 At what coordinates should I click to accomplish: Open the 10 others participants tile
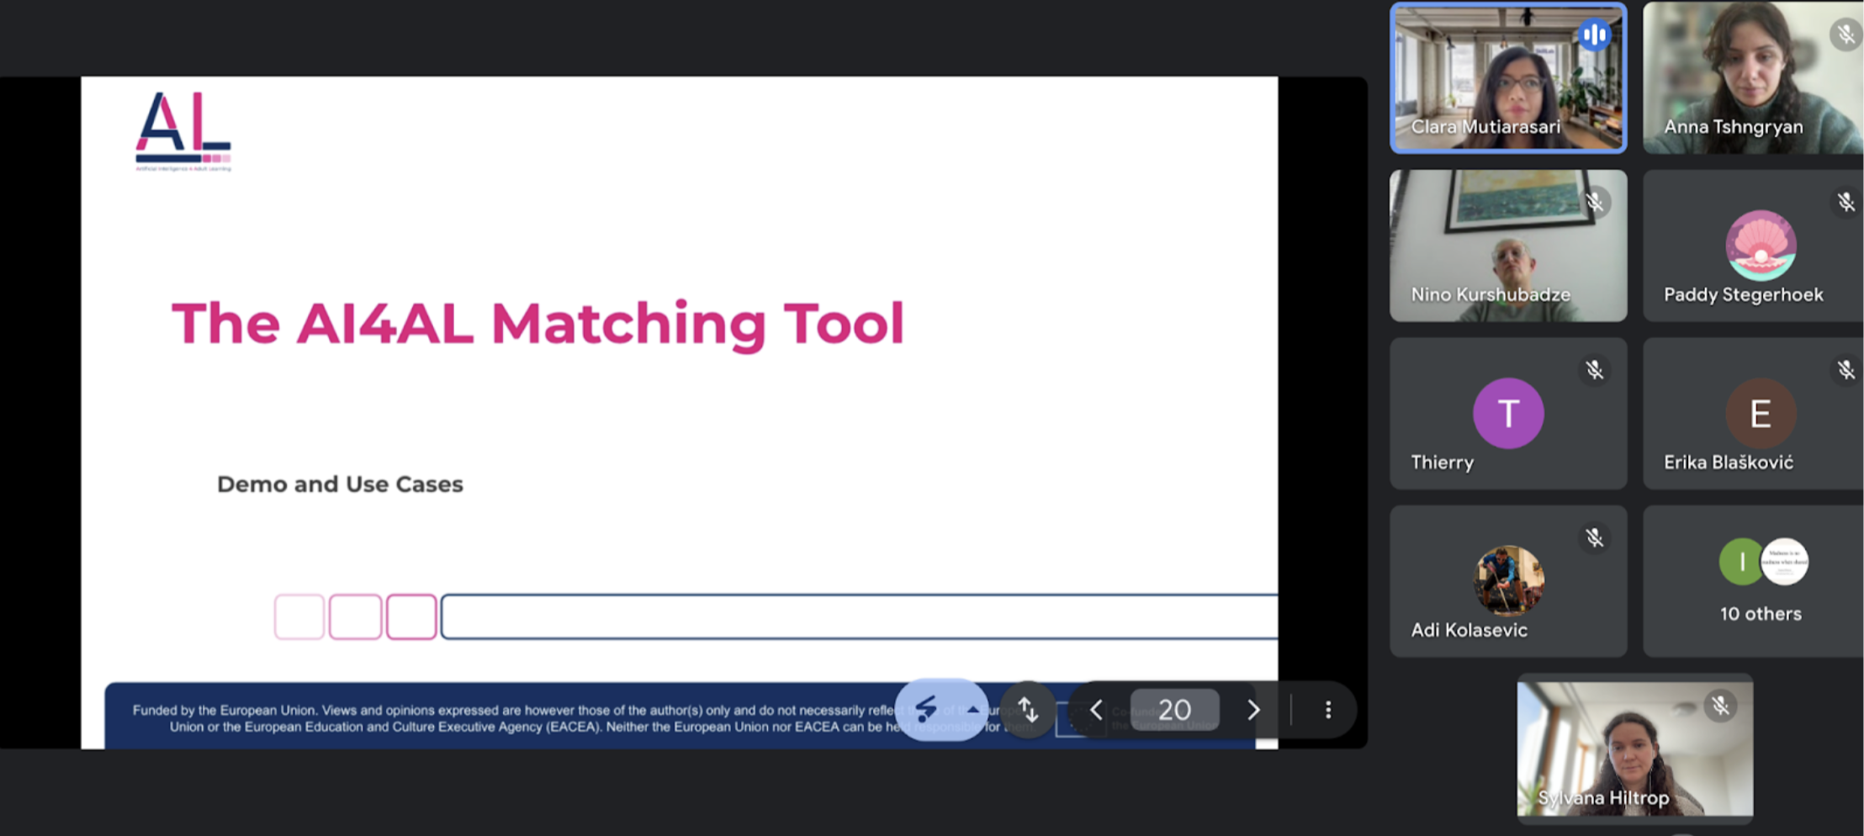(x=1753, y=581)
